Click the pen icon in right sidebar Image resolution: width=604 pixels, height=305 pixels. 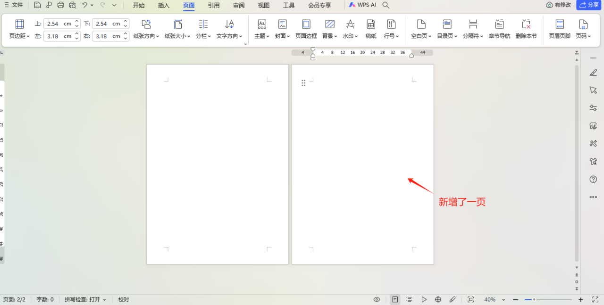point(594,73)
